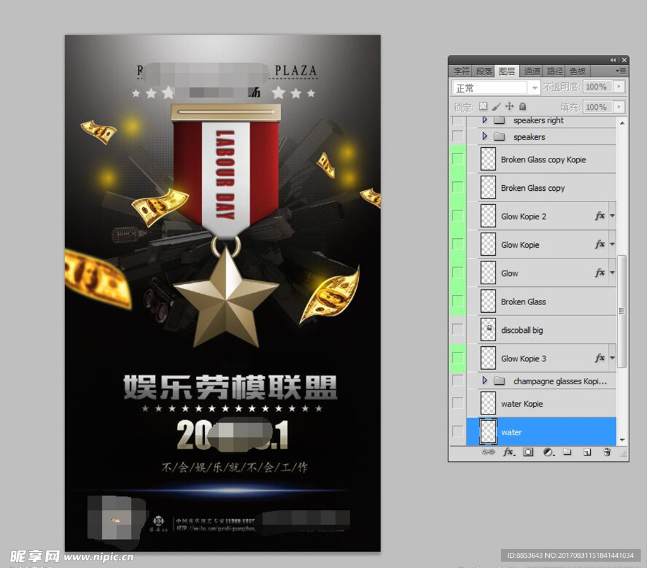647x568 pixels.
Task: Select the discoball big layer
Action: pyautogui.click(x=541, y=330)
